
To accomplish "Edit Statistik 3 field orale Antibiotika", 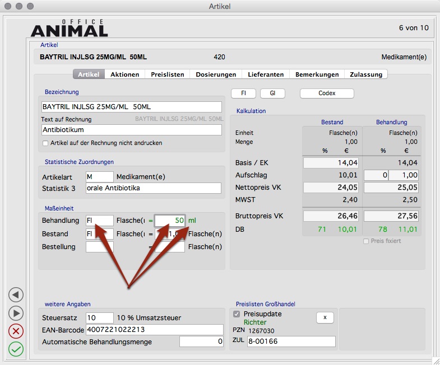I will pos(154,188).
